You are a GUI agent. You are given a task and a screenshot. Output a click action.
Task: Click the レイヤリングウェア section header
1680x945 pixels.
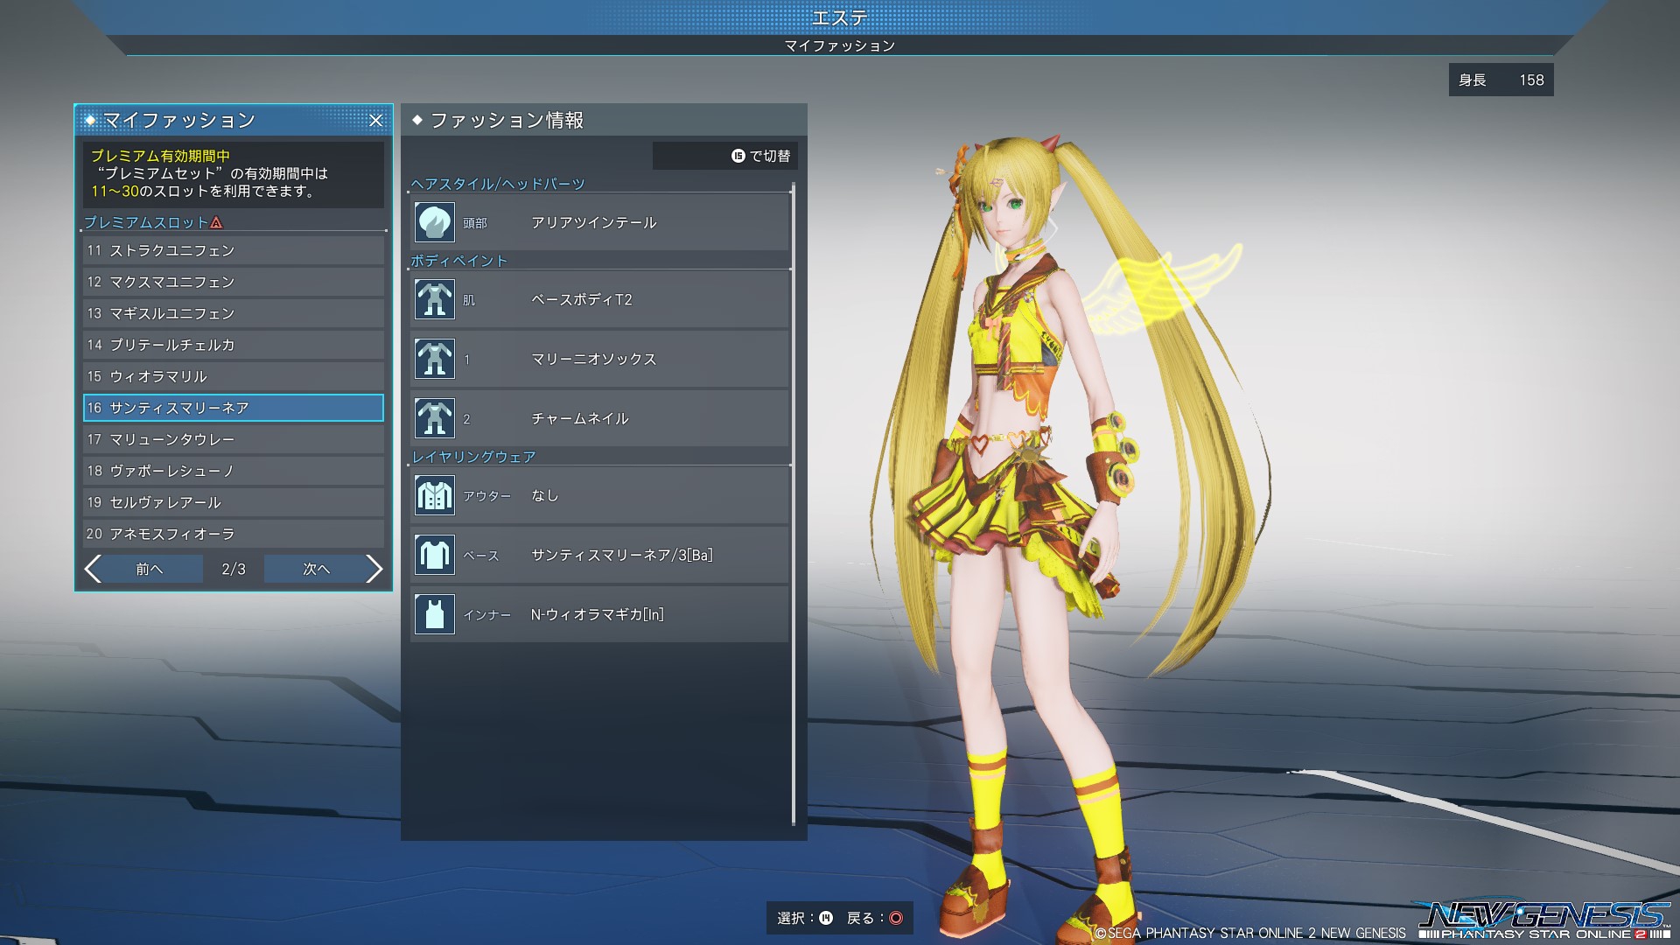pos(473,457)
